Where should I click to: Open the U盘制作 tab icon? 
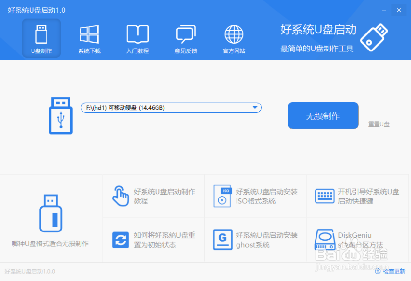41,34
